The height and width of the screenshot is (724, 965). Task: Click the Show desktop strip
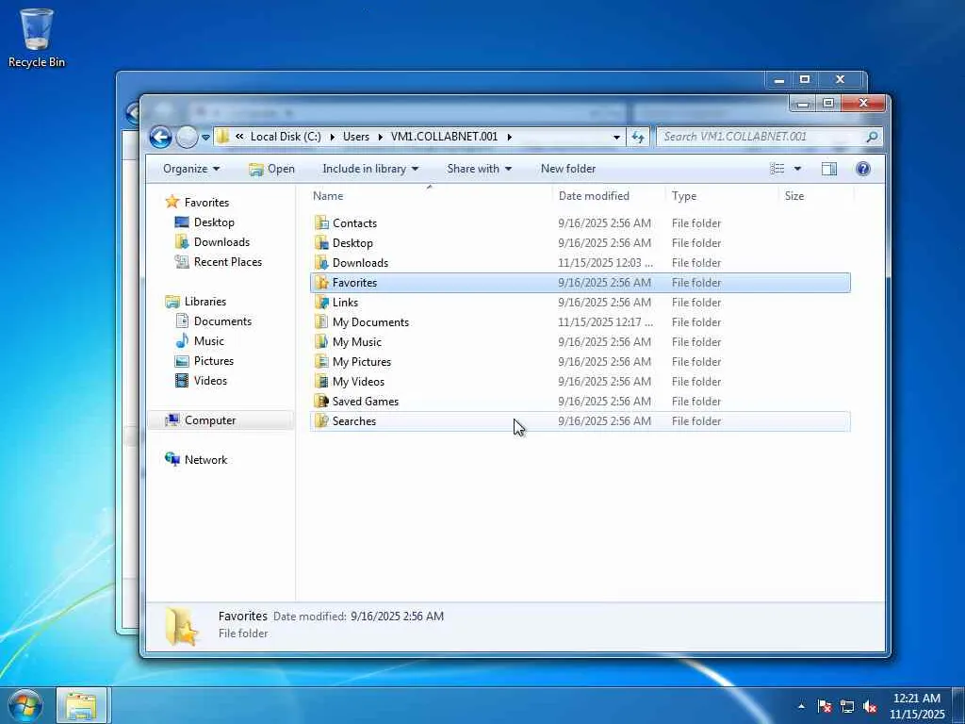[958, 706]
